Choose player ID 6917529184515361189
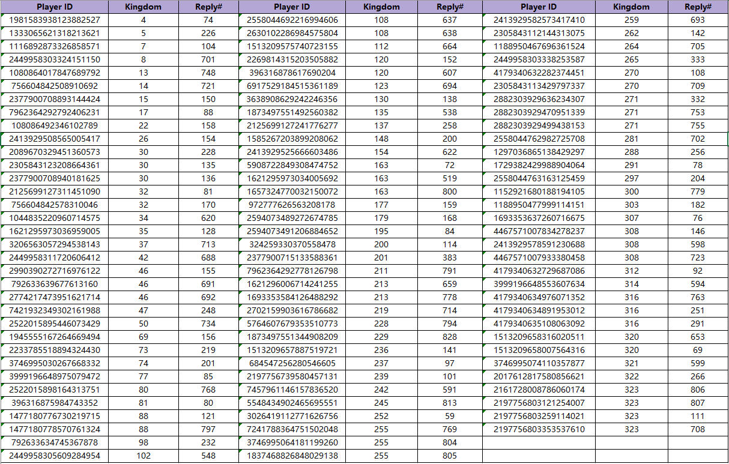This screenshot has width=729, height=464. pyautogui.click(x=292, y=86)
